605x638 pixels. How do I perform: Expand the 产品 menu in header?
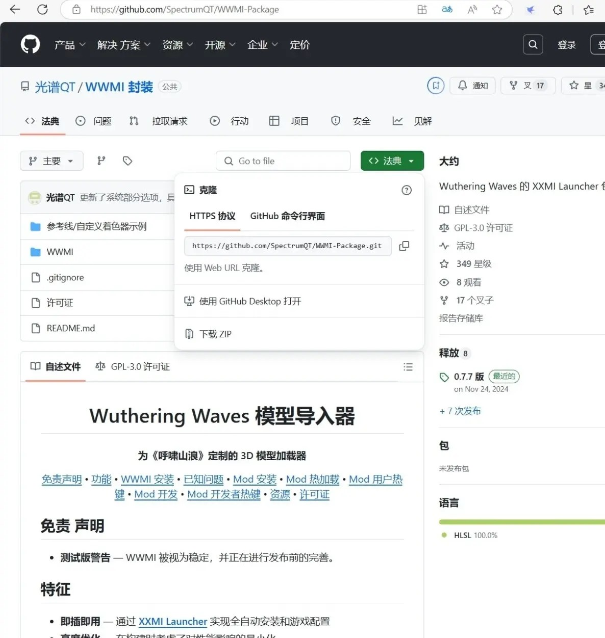coord(70,45)
